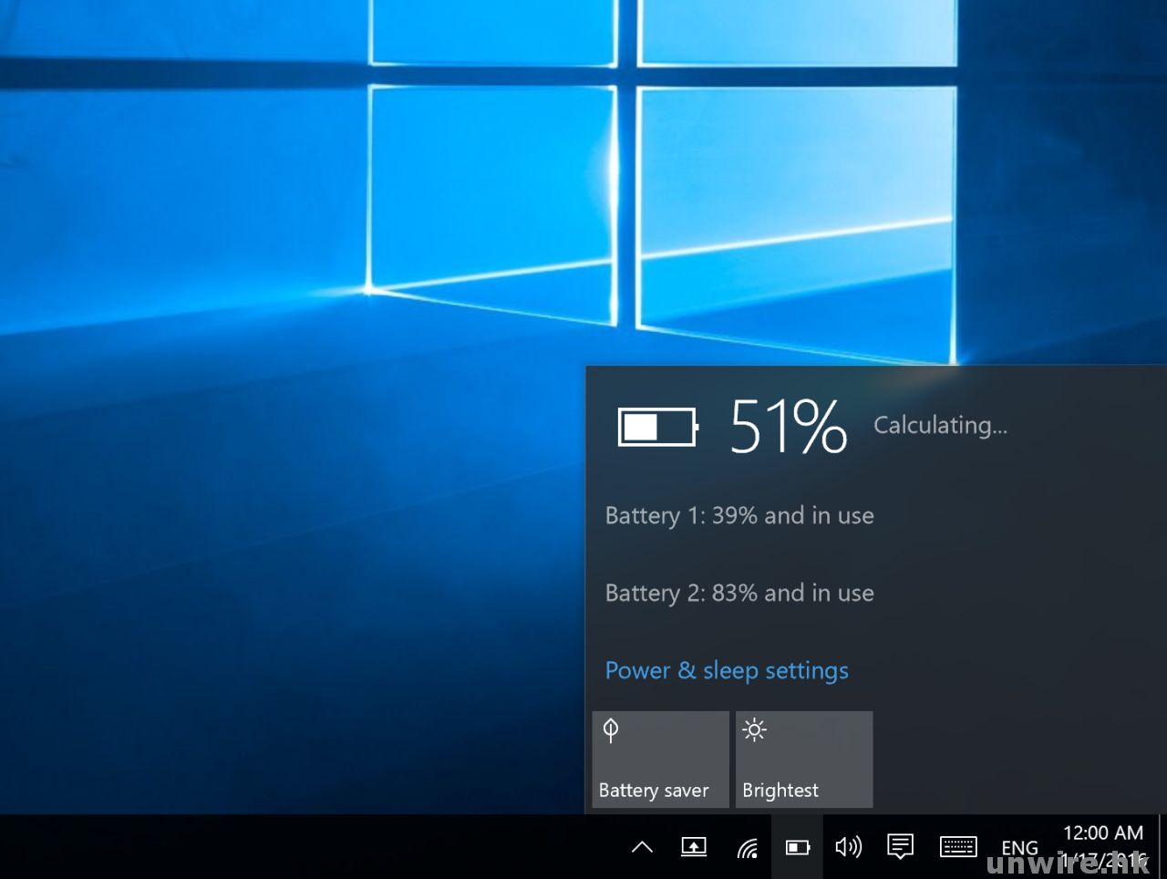This screenshot has height=879, width=1167.
Task: Open the volume speaker icon
Action: (848, 847)
